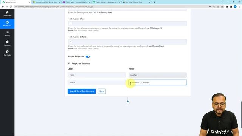The width and height of the screenshot is (242, 136).
Task: Toggle the Simple Response switch
Action: coord(88,57)
